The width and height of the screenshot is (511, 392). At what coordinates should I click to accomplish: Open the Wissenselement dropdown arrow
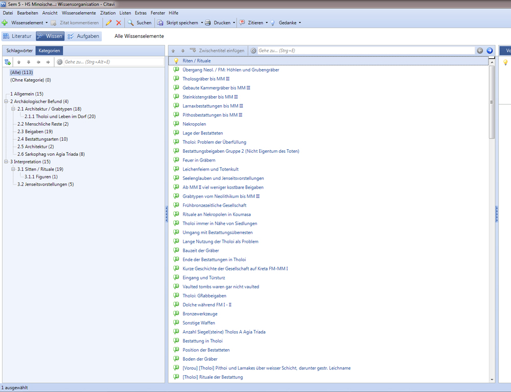point(47,23)
